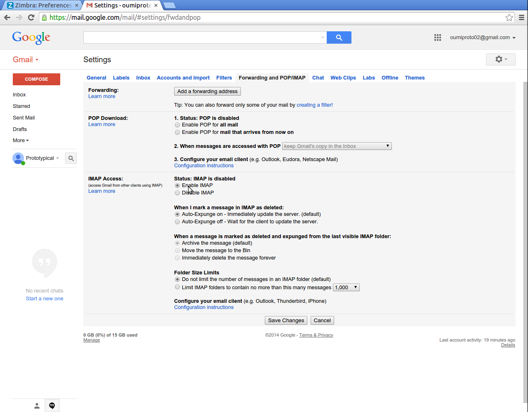Image resolution: width=528 pixels, height=412 pixels.
Task: Open the Google apps grid icon
Action: (438, 37)
